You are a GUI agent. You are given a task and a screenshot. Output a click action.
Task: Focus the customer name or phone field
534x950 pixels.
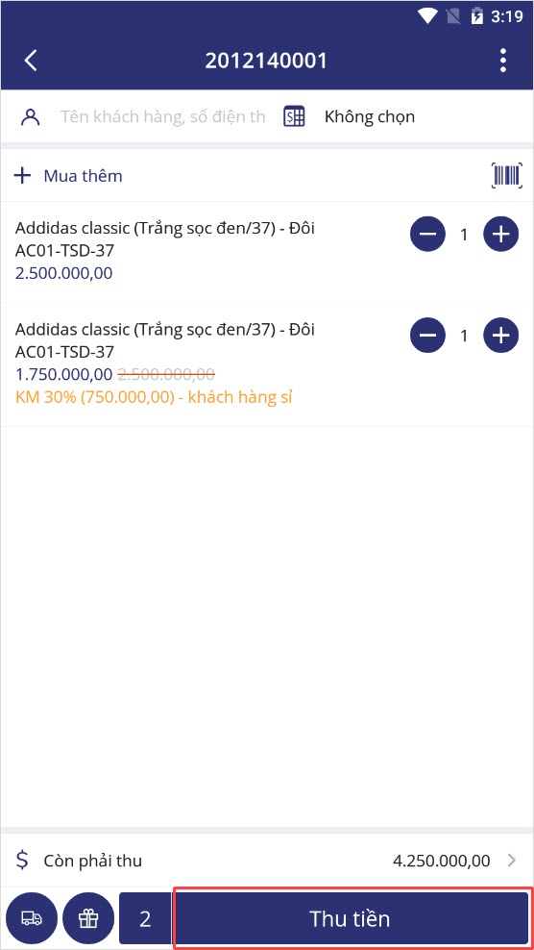(x=163, y=116)
